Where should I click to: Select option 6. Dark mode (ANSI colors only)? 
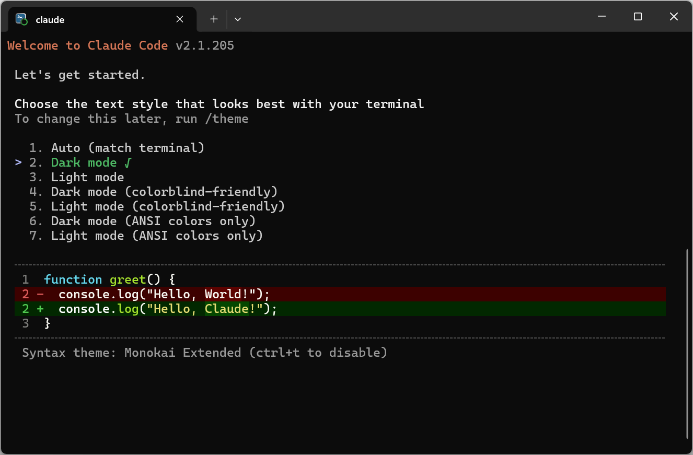coord(143,221)
